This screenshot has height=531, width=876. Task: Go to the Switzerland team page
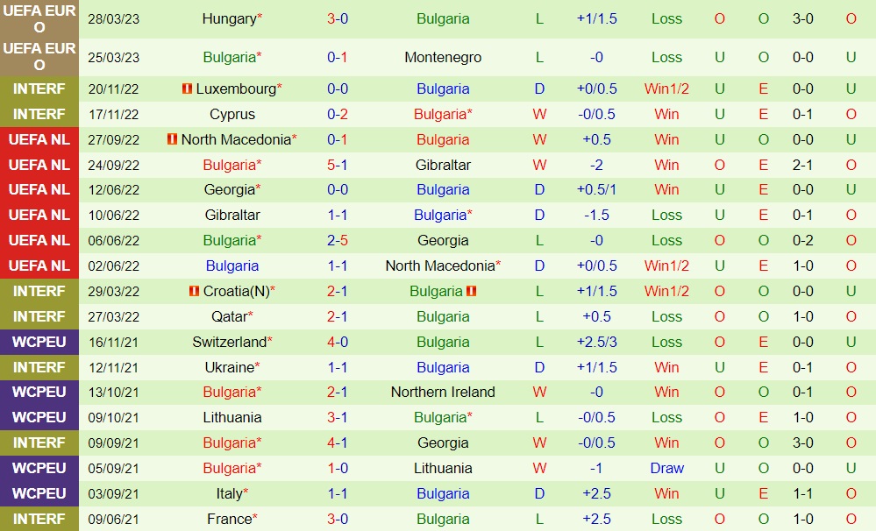tap(229, 342)
